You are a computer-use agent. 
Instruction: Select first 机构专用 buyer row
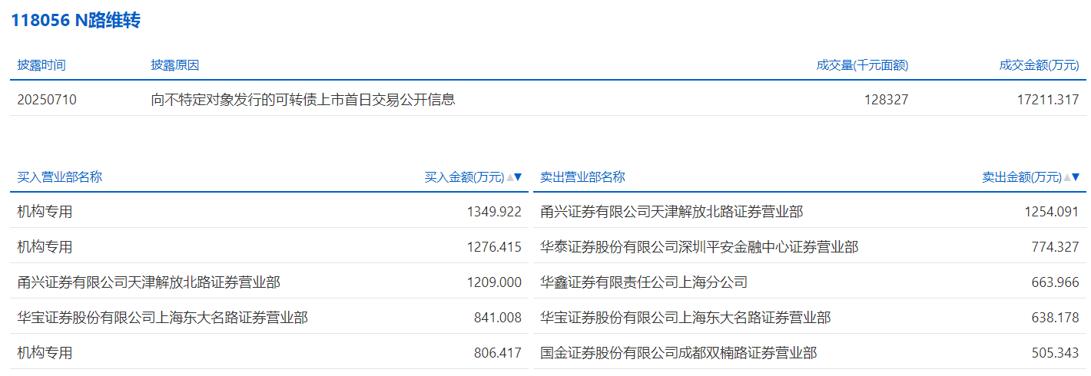[x=45, y=211]
